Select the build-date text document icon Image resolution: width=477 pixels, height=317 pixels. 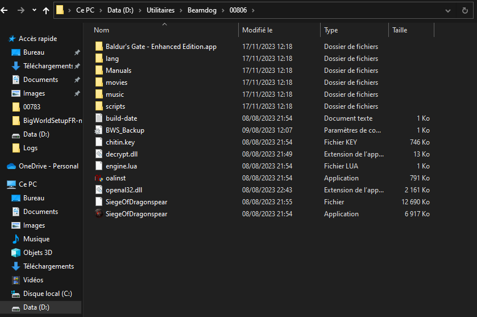coord(99,118)
